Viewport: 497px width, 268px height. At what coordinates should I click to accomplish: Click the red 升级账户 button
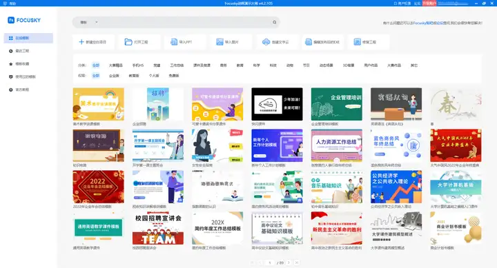pos(429,3)
